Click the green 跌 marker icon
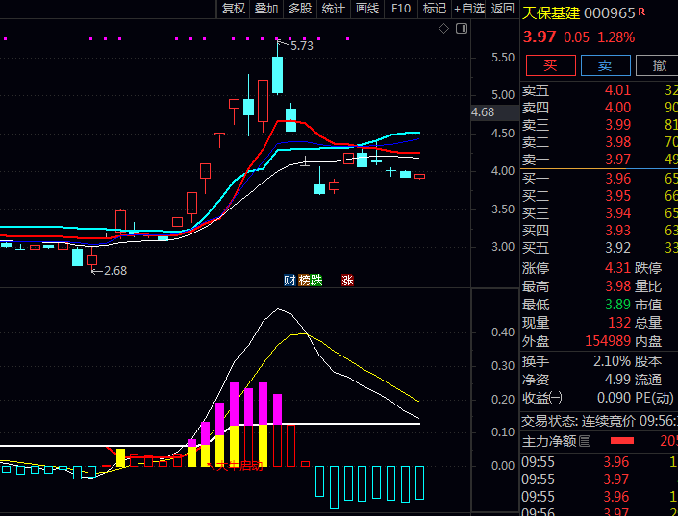This screenshot has height=516, width=678. coord(316,281)
